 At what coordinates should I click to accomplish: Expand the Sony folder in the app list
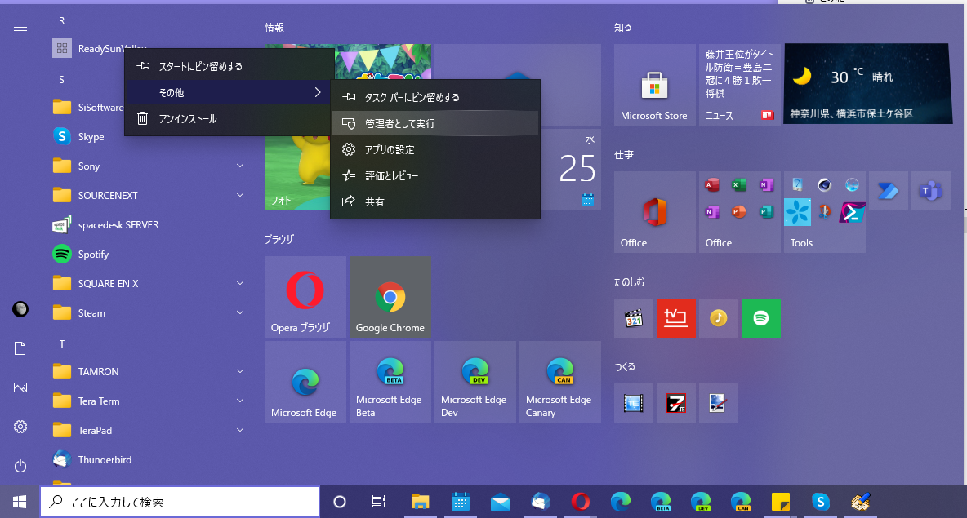[149, 166]
